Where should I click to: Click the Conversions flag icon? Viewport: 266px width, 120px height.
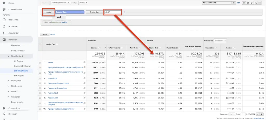[4, 108]
